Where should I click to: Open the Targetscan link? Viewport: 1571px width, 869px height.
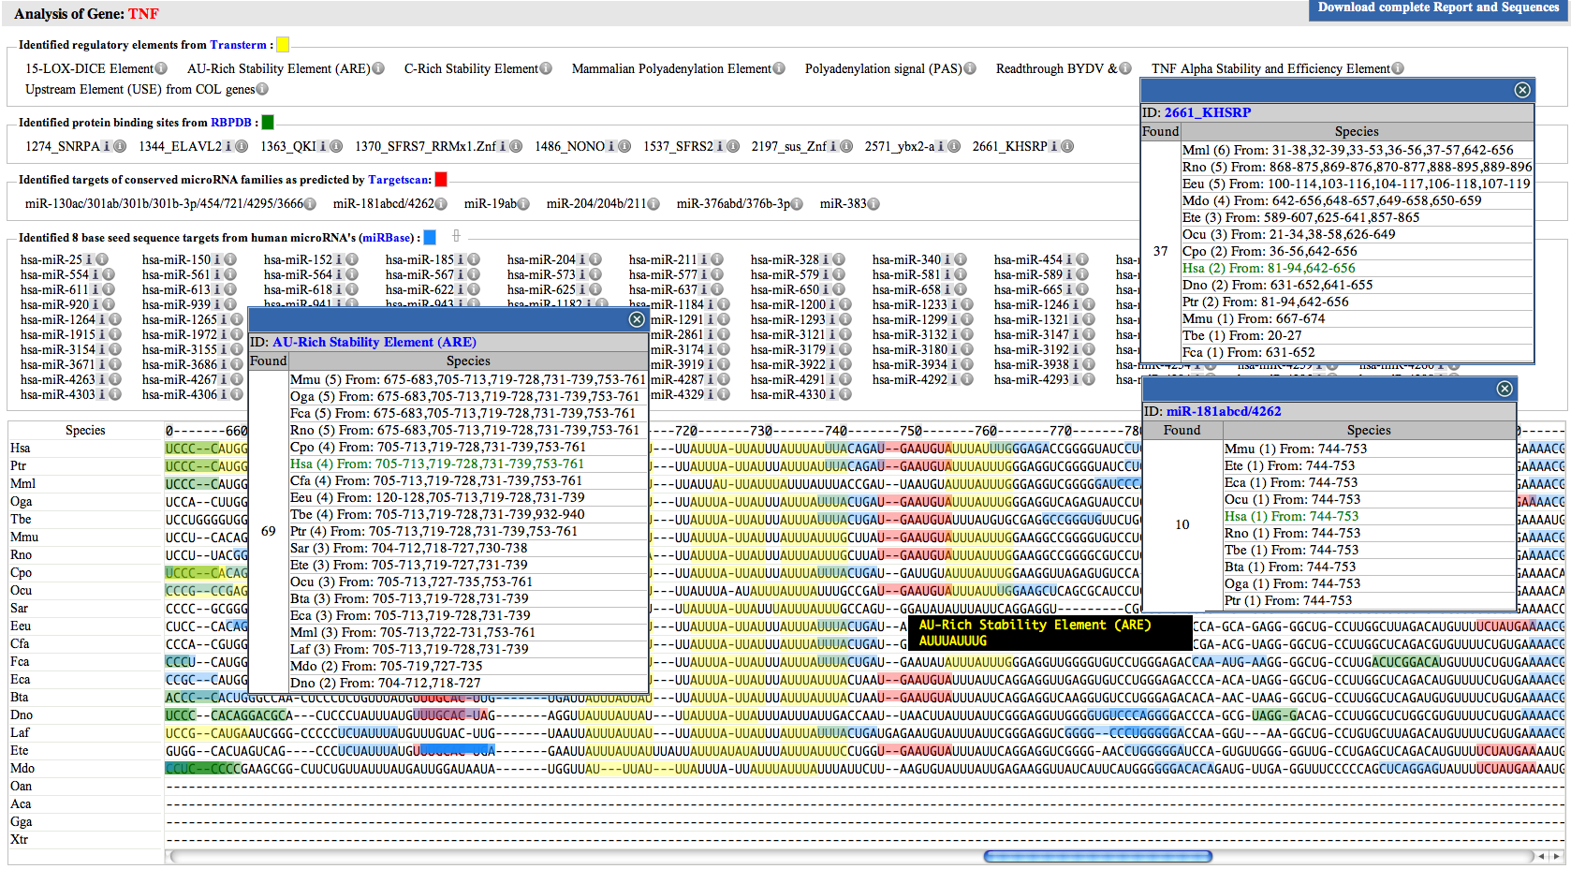point(400,179)
